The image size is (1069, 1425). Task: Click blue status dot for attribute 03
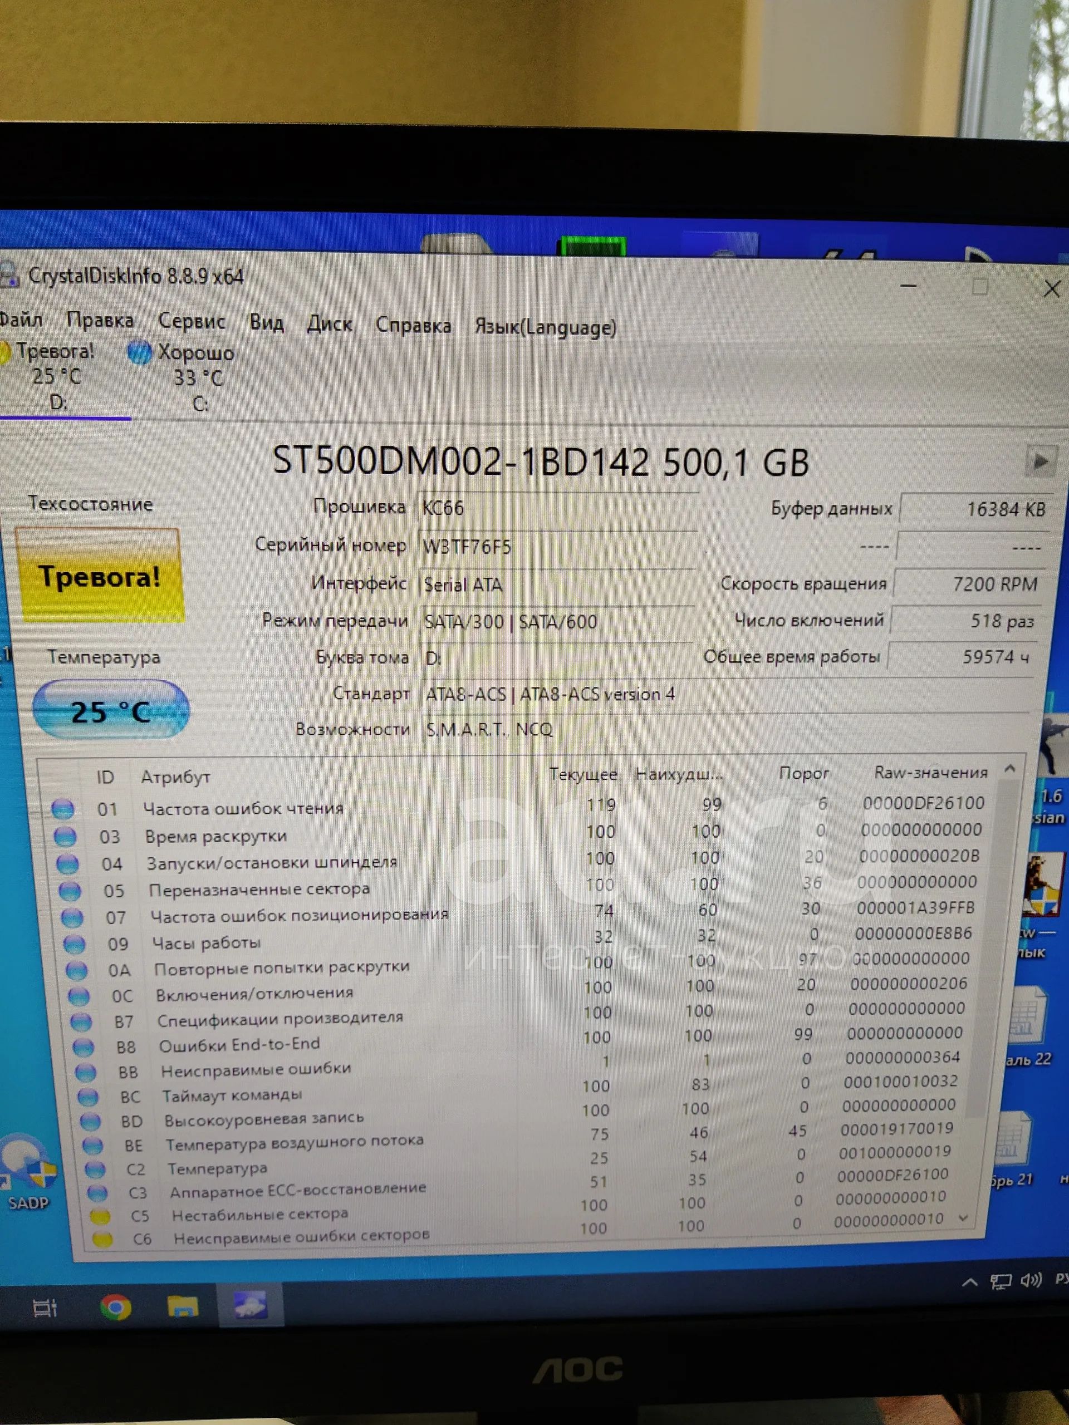pyautogui.click(x=65, y=836)
